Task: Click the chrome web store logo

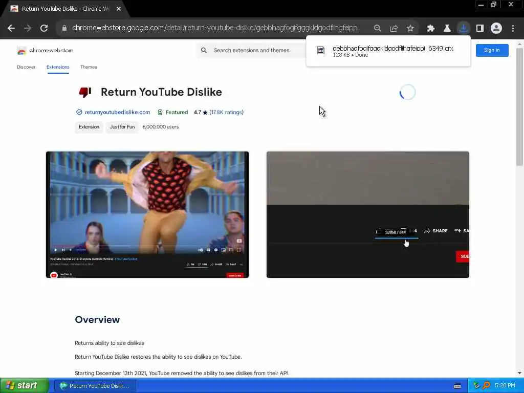Action: (x=45, y=51)
